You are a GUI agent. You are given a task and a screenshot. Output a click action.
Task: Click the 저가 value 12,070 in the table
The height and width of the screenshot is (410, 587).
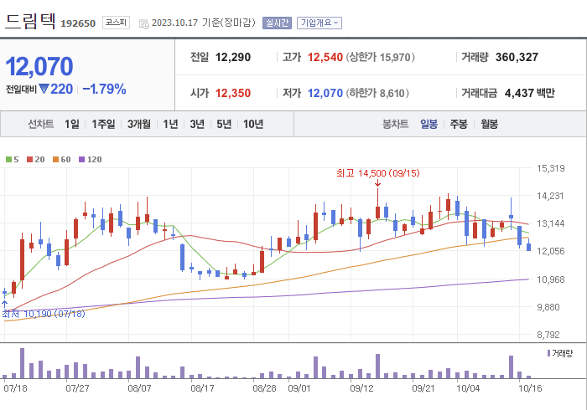[x=325, y=93]
